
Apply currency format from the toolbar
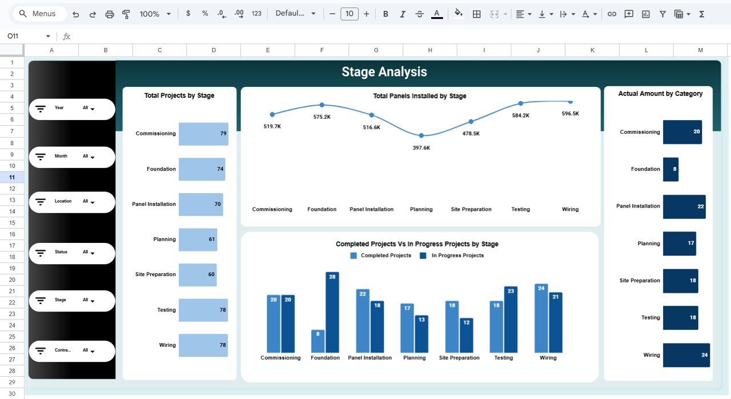[188, 13]
